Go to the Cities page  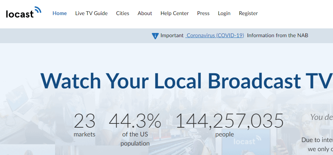122,13
